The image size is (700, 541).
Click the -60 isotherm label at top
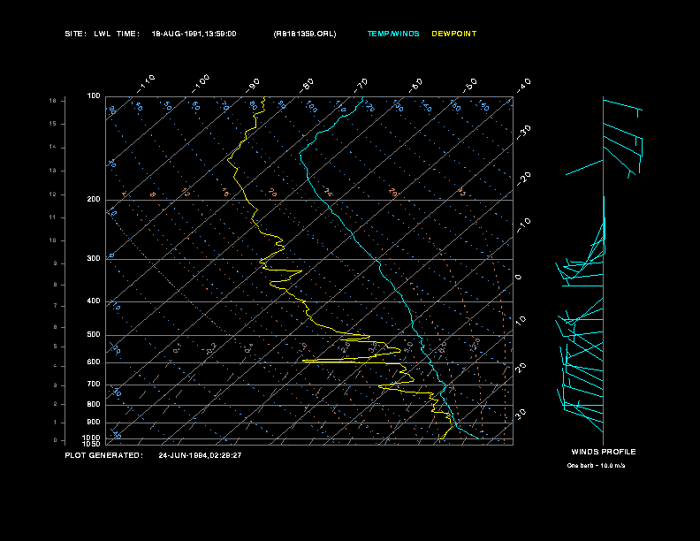tap(415, 86)
